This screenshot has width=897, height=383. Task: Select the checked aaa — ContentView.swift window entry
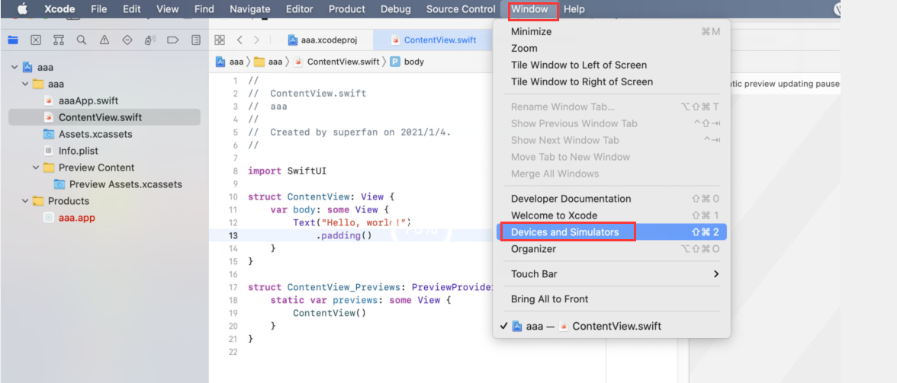pyautogui.click(x=612, y=327)
